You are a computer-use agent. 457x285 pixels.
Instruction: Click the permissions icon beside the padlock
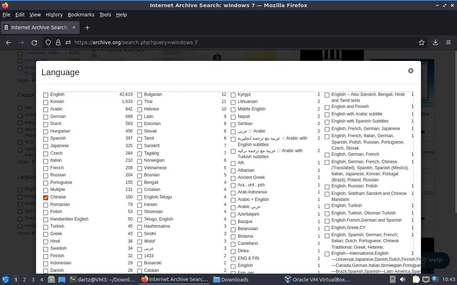pos(68,42)
